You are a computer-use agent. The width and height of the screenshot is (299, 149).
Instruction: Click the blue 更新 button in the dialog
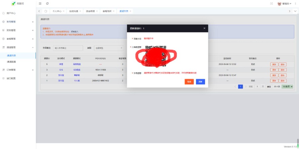coord(200,82)
